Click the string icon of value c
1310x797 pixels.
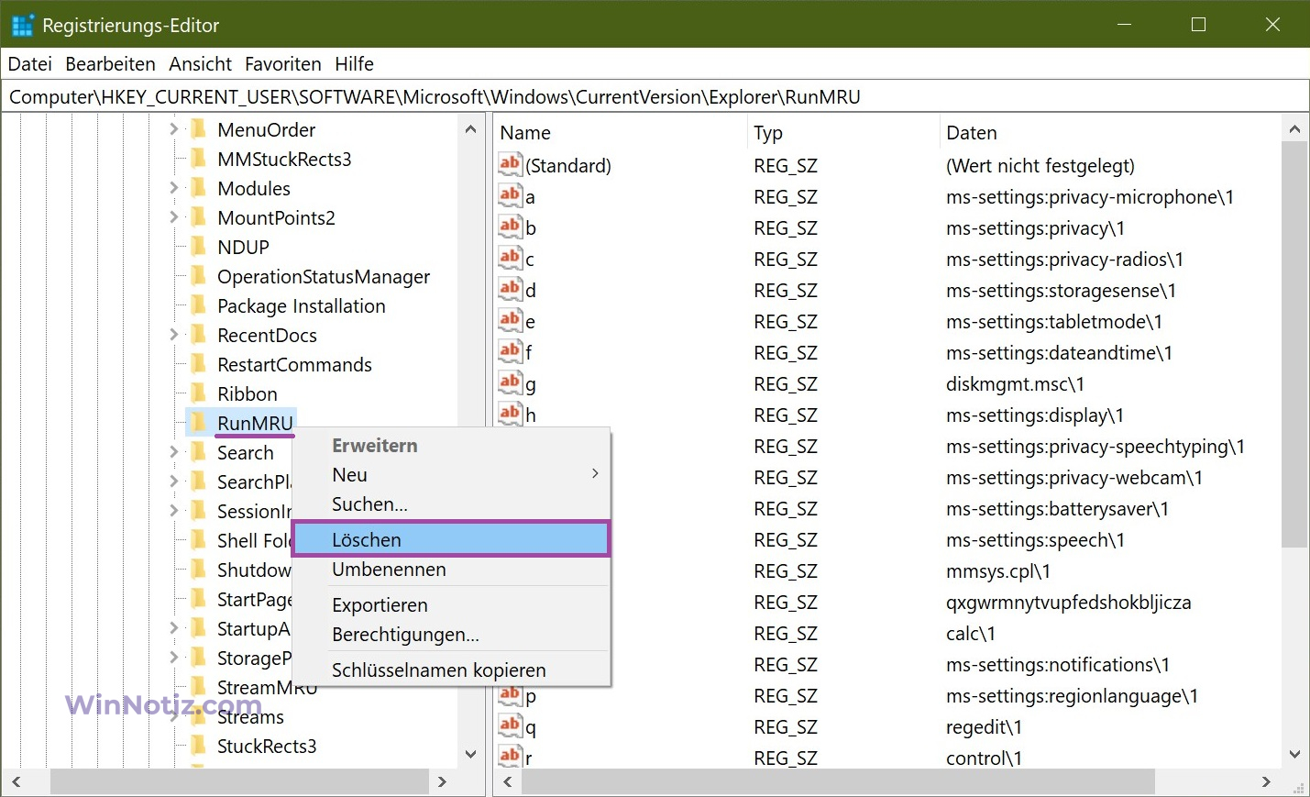[x=511, y=258]
